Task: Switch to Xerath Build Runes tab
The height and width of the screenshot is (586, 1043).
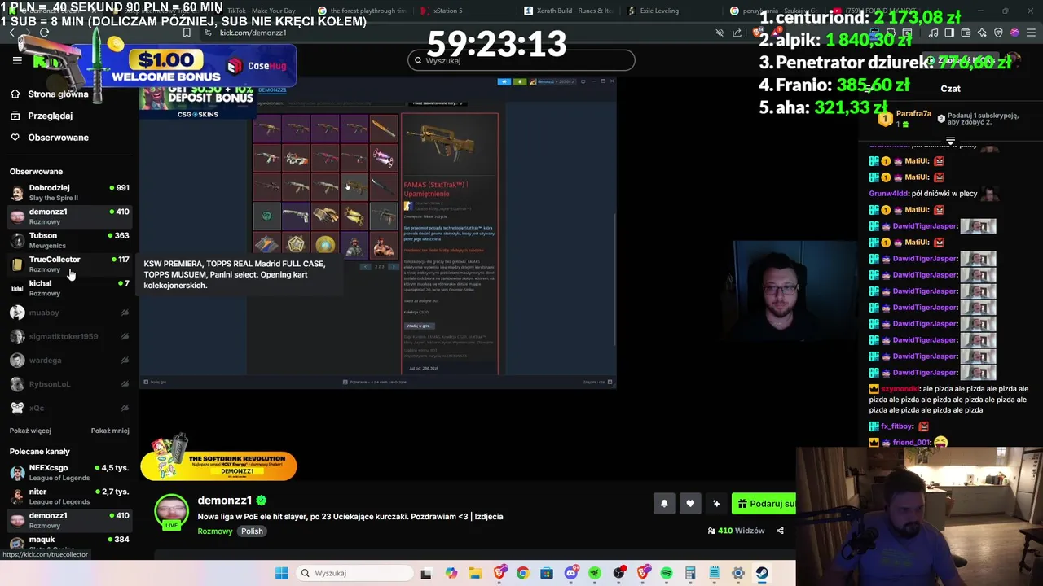Action: (569, 11)
